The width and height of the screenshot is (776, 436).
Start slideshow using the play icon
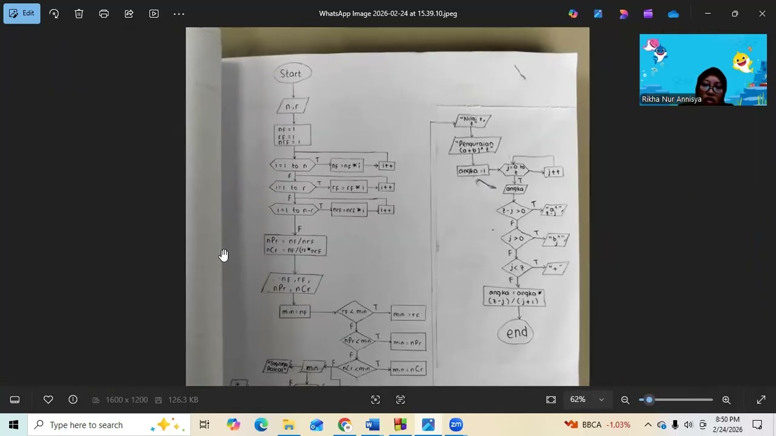pyautogui.click(x=154, y=13)
